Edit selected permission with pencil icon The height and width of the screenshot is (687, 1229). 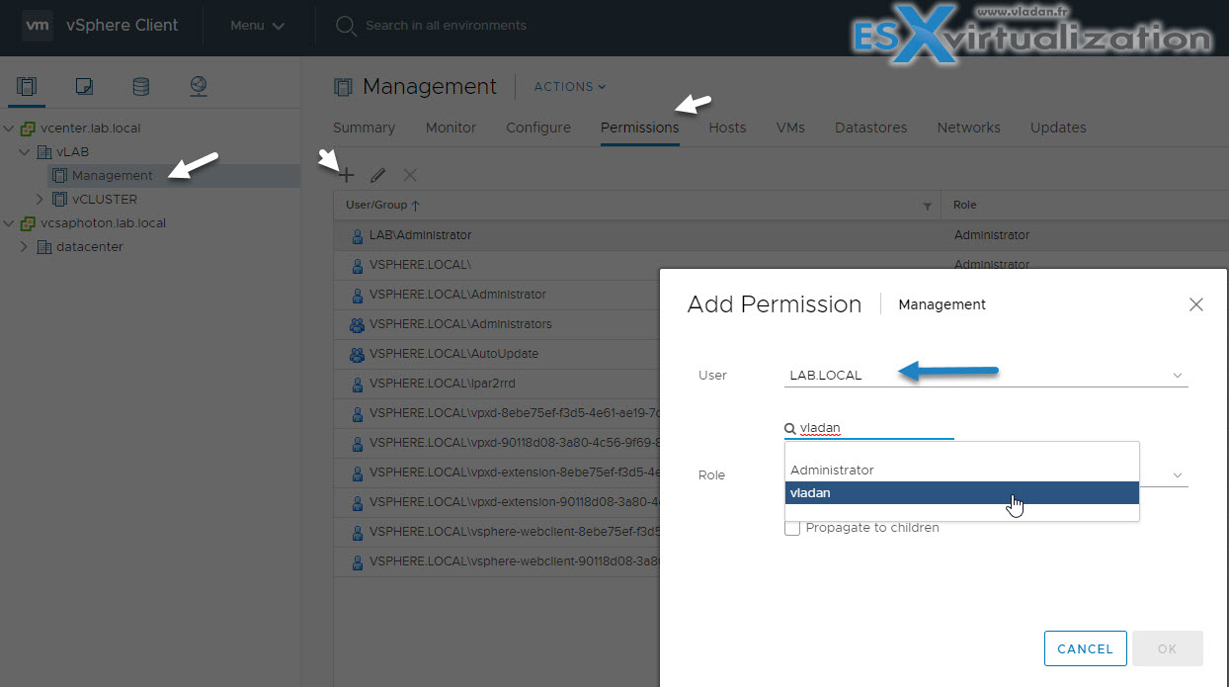click(377, 175)
